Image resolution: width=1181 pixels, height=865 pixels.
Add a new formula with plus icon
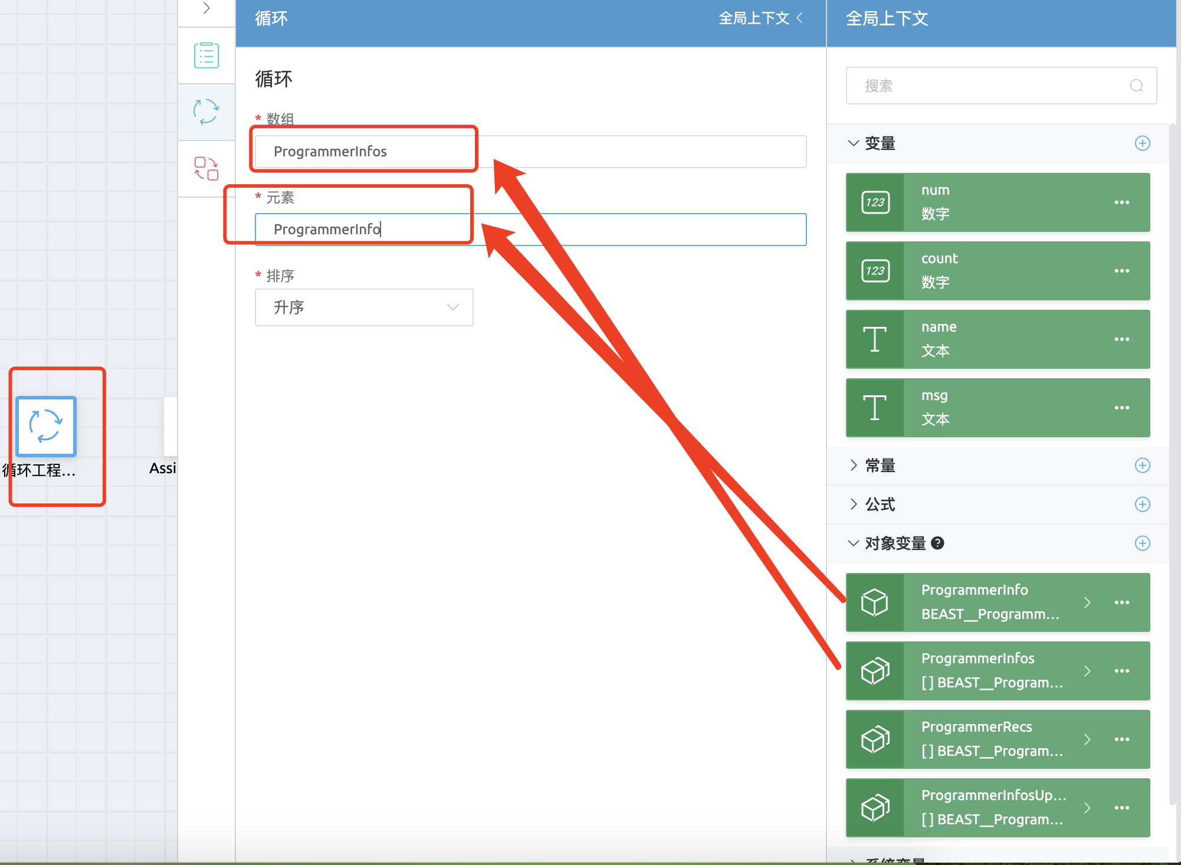[1142, 504]
